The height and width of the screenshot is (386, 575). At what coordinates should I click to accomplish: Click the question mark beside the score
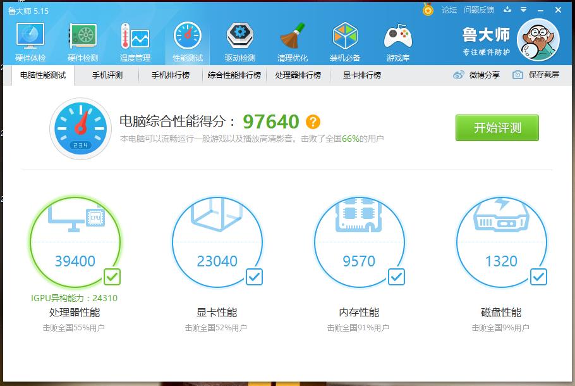pyautogui.click(x=313, y=120)
